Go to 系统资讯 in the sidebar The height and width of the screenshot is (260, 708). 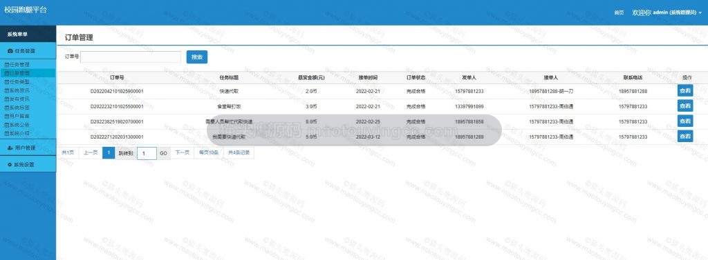17,90
